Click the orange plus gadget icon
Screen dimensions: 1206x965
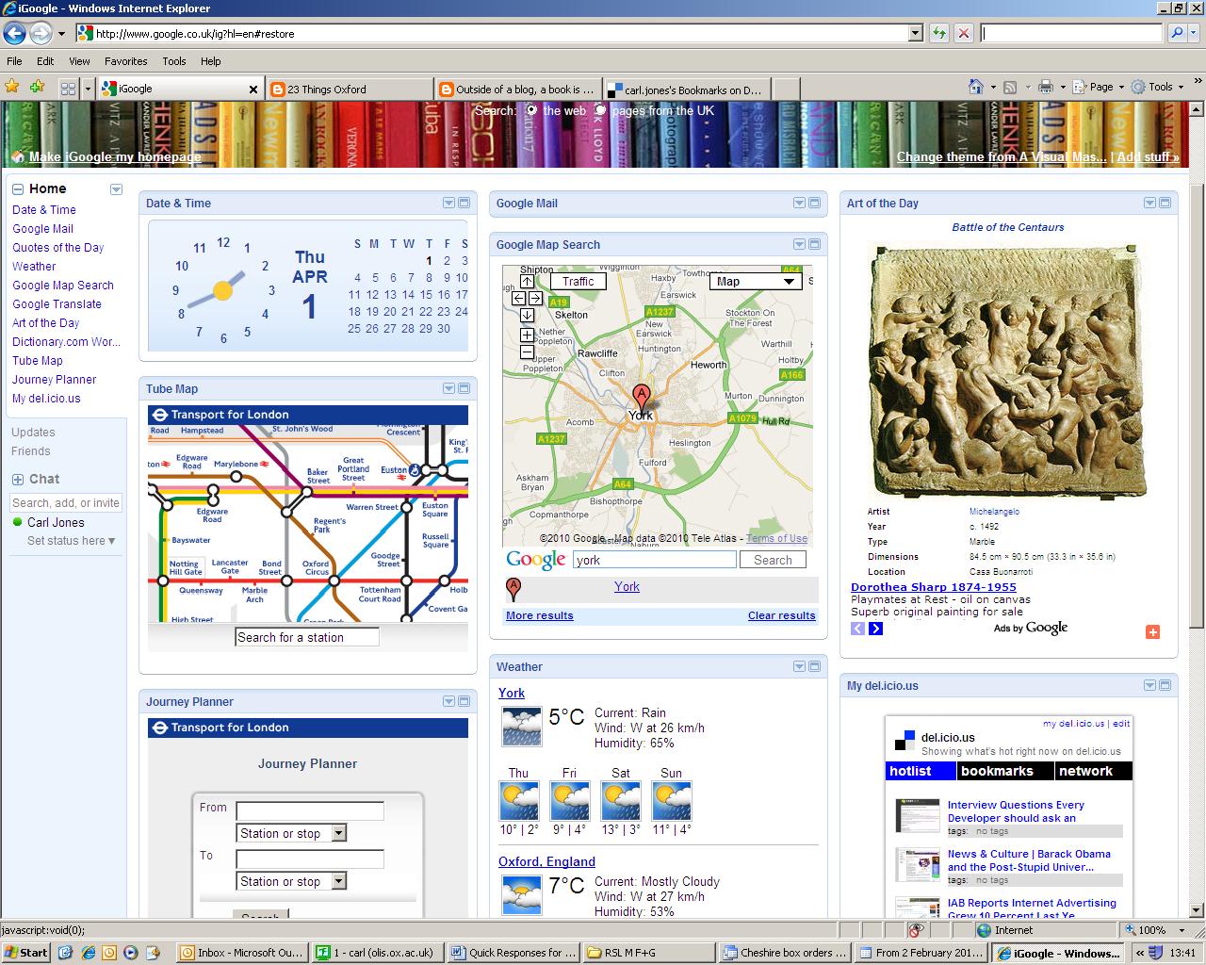click(x=1152, y=631)
